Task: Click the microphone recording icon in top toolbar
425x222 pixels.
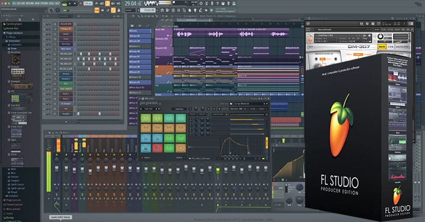Action: (212, 4)
